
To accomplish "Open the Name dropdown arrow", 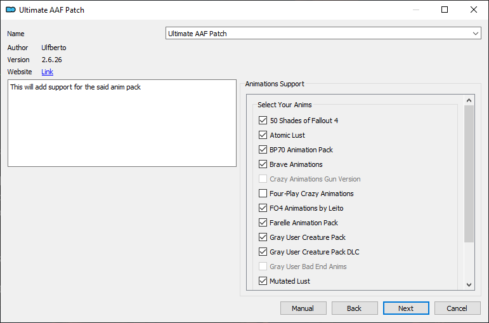I will [475, 34].
